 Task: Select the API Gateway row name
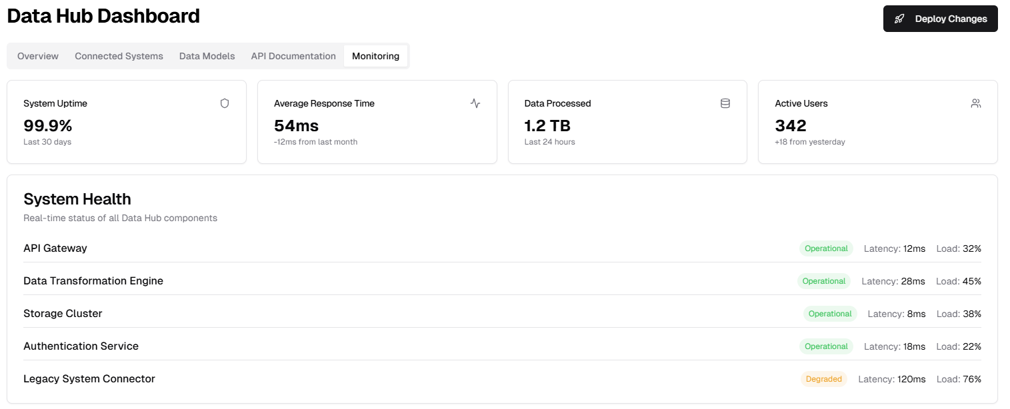(x=55, y=248)
